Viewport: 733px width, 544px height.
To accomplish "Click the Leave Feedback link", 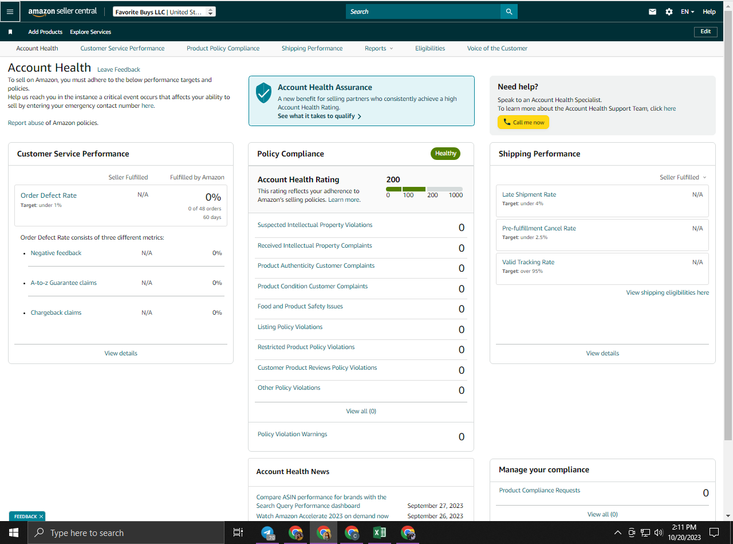I will coord(119,70).
